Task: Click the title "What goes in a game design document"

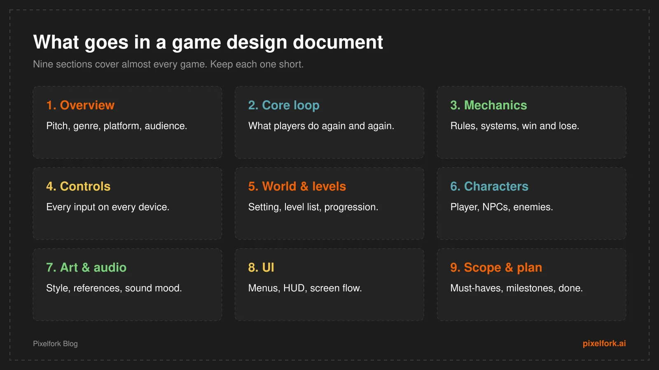Action: (x=208, y=42)
